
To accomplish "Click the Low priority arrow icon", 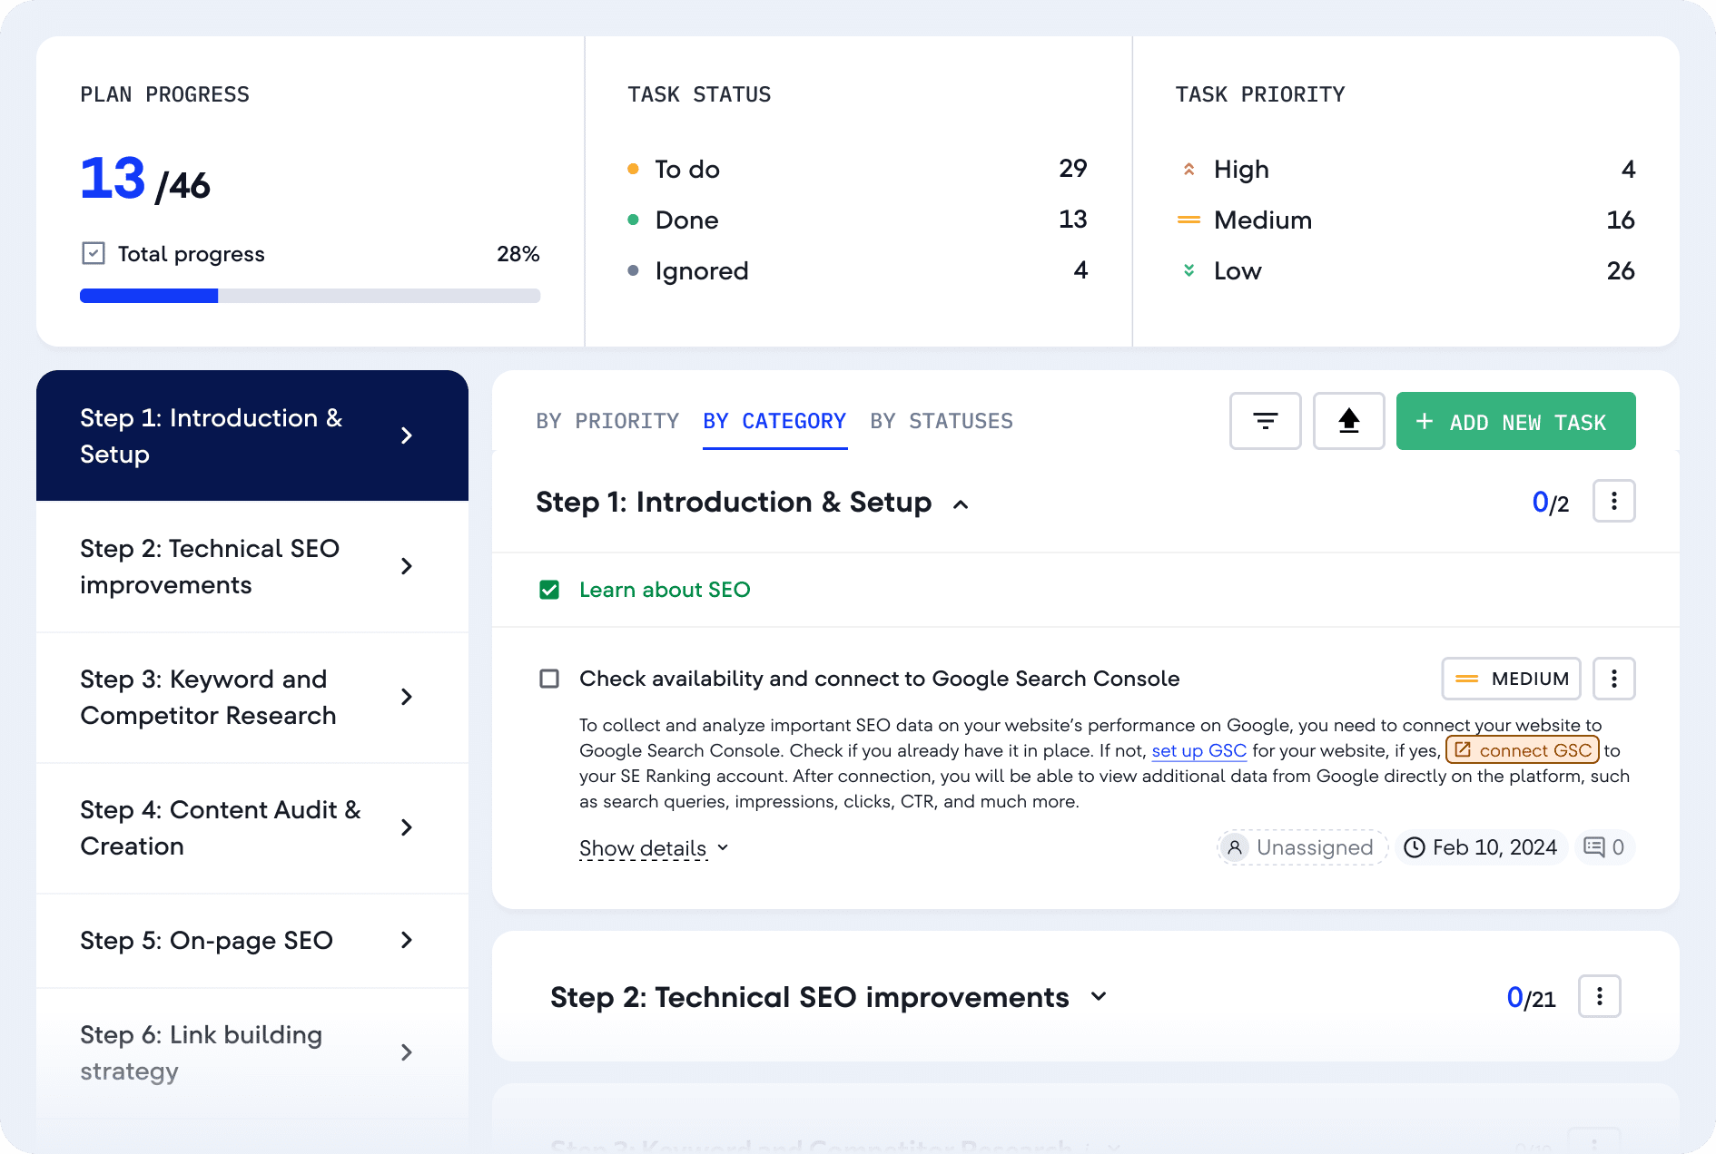I will tap(1188, 270).
